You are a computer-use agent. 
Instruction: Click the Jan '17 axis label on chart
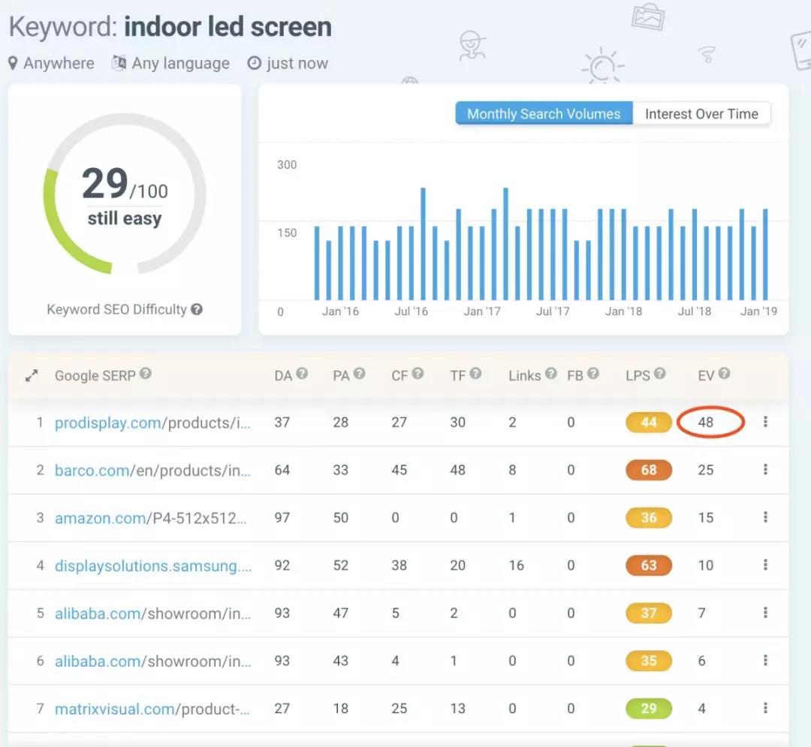[x=481, y=312]
